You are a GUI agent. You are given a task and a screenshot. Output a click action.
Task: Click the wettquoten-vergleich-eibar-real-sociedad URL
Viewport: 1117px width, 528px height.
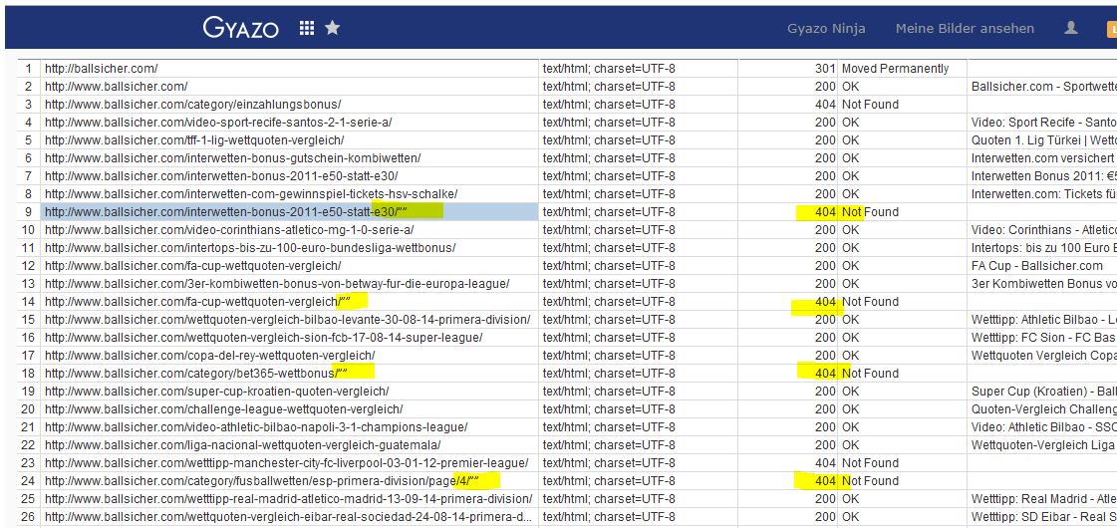(x=289, y=517)
